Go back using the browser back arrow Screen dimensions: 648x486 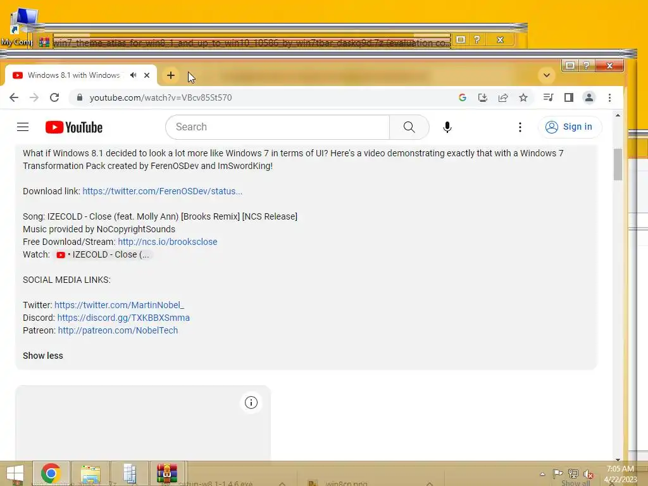[x=14, y=97]
